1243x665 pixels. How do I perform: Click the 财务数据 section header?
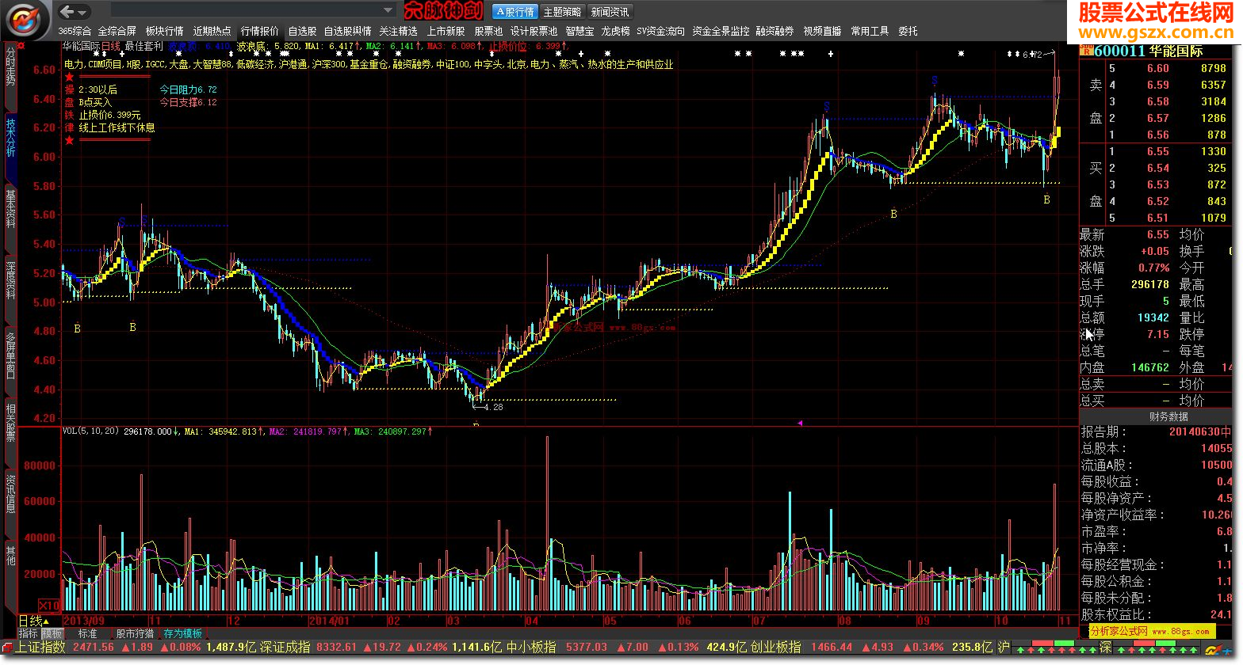[x=1168, y=416]
